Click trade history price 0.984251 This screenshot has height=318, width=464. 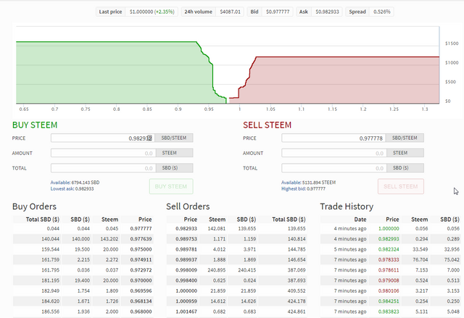pyautogui.click(x=389, y=301)
